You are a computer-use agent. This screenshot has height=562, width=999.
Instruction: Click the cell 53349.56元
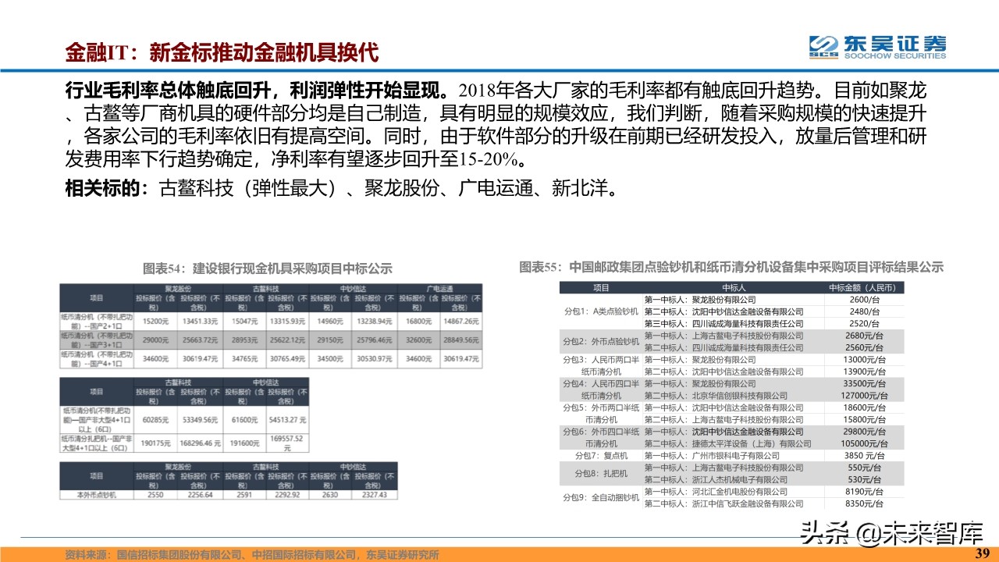200,420
